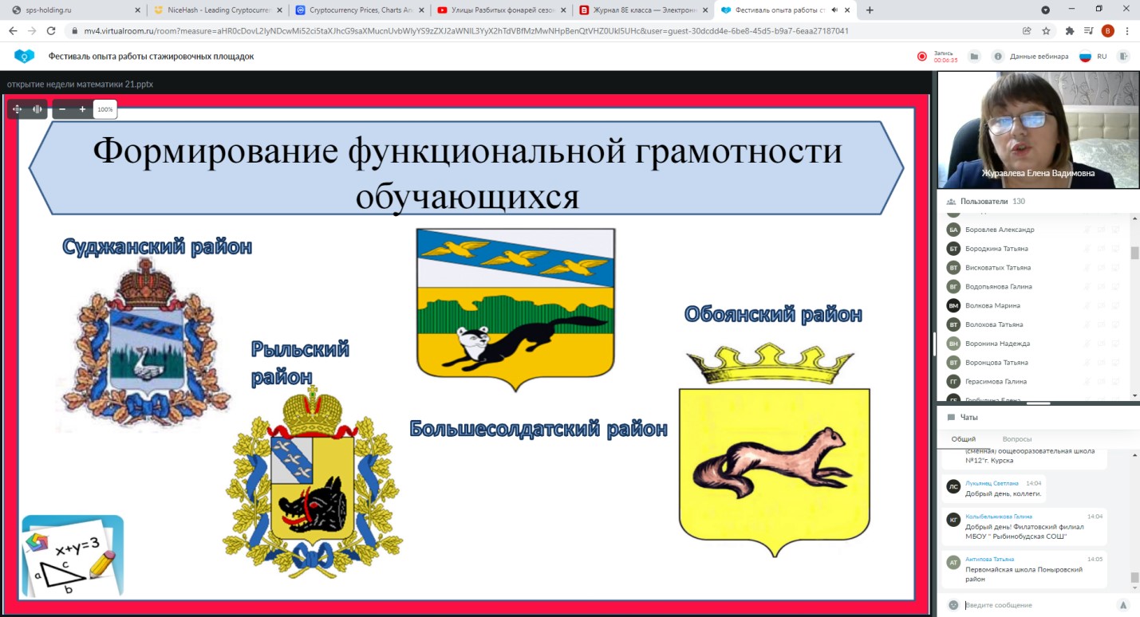The width and height of the screenshot is (1140, 617).
Task: Open the RU language selector
Action: click(x=1102, y=57)
